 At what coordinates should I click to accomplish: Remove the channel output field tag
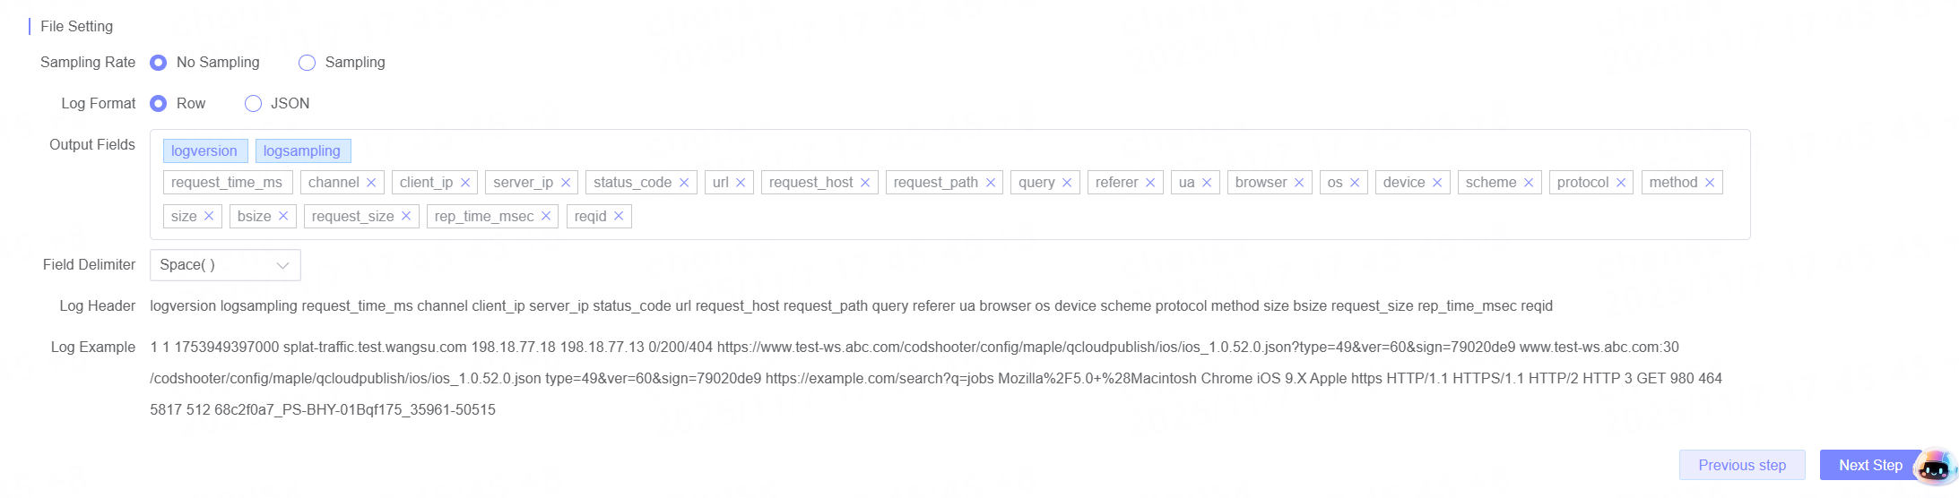pyautogui.click(x=371, y=183)
